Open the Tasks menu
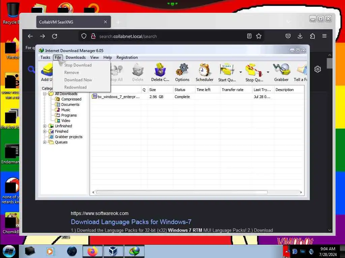This screenshot has height=258, width=345. coord(45,57)
